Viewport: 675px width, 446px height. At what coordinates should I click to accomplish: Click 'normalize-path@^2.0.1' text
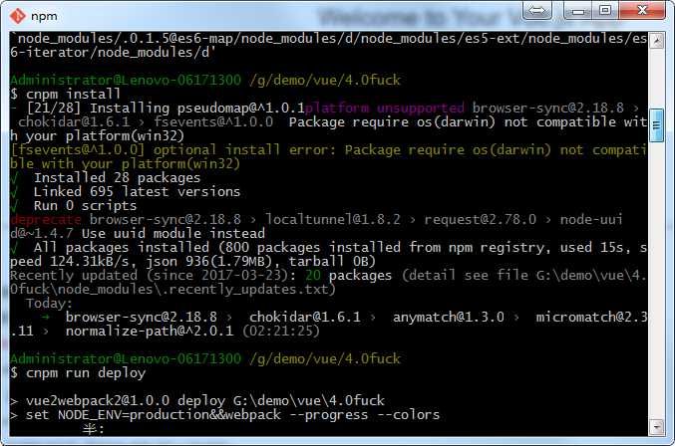click(150, 331)
